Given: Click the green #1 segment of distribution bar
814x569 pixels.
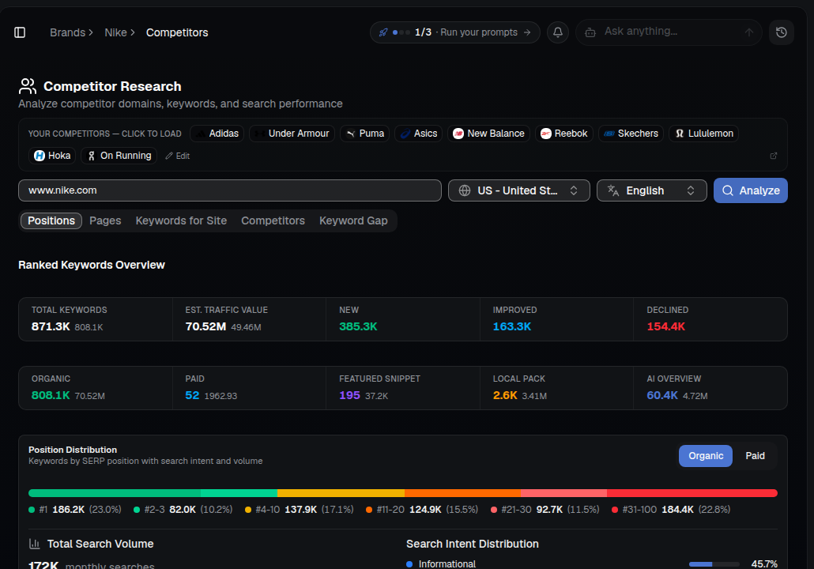Looking at the screenshot, I should 115,493.
